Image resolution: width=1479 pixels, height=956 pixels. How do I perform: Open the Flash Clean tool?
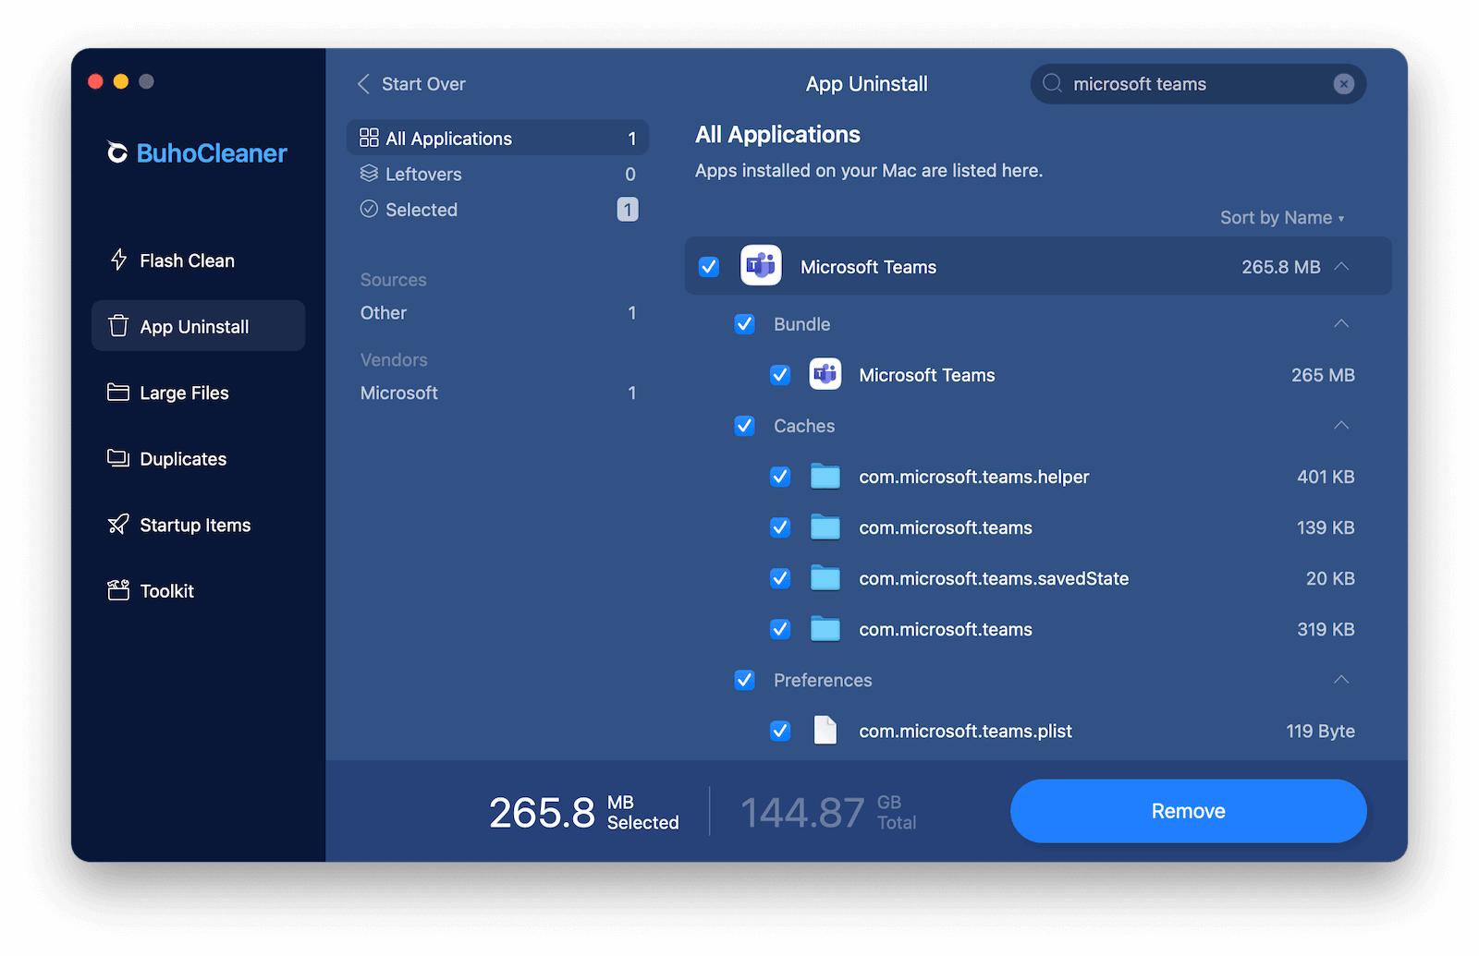186,260
